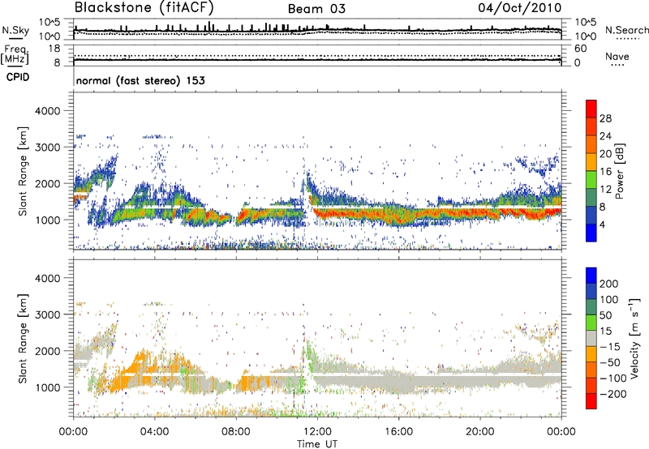
Task: Click the "18" tick on the frequency axis
Action: pos(54,49)
